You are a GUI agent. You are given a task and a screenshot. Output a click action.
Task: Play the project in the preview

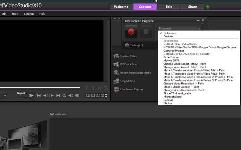tap(31, 96)
